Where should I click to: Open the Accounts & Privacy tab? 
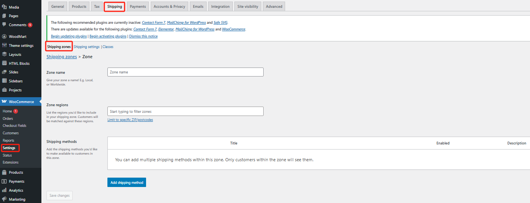pyautogui.click(x=169, y=7)
